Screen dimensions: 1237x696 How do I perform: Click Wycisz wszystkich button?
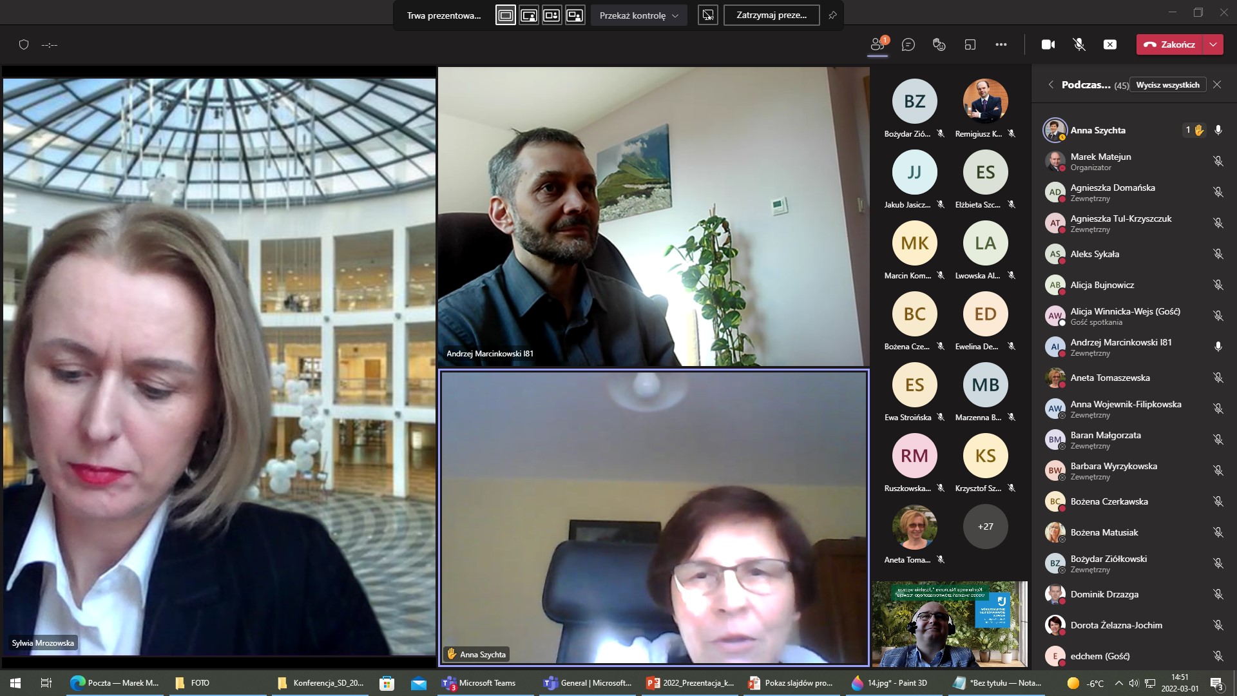pos(1167,85)
